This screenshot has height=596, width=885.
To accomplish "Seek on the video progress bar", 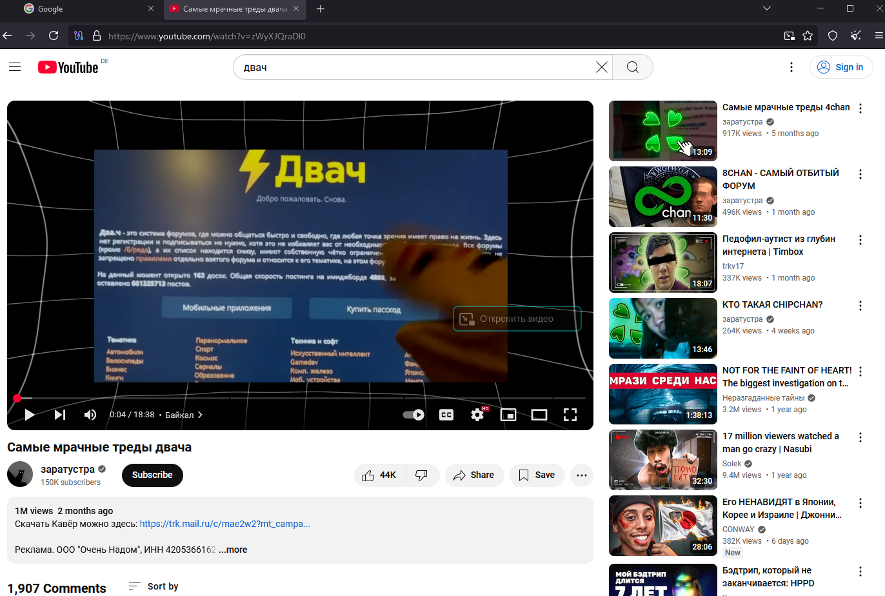I will pyautogui.click(x=300, y=398).
